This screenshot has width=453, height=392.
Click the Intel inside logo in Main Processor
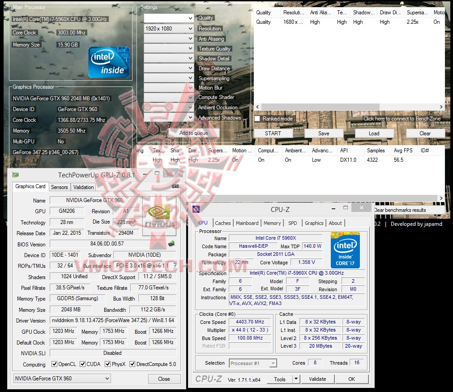(x=109, y=62)
